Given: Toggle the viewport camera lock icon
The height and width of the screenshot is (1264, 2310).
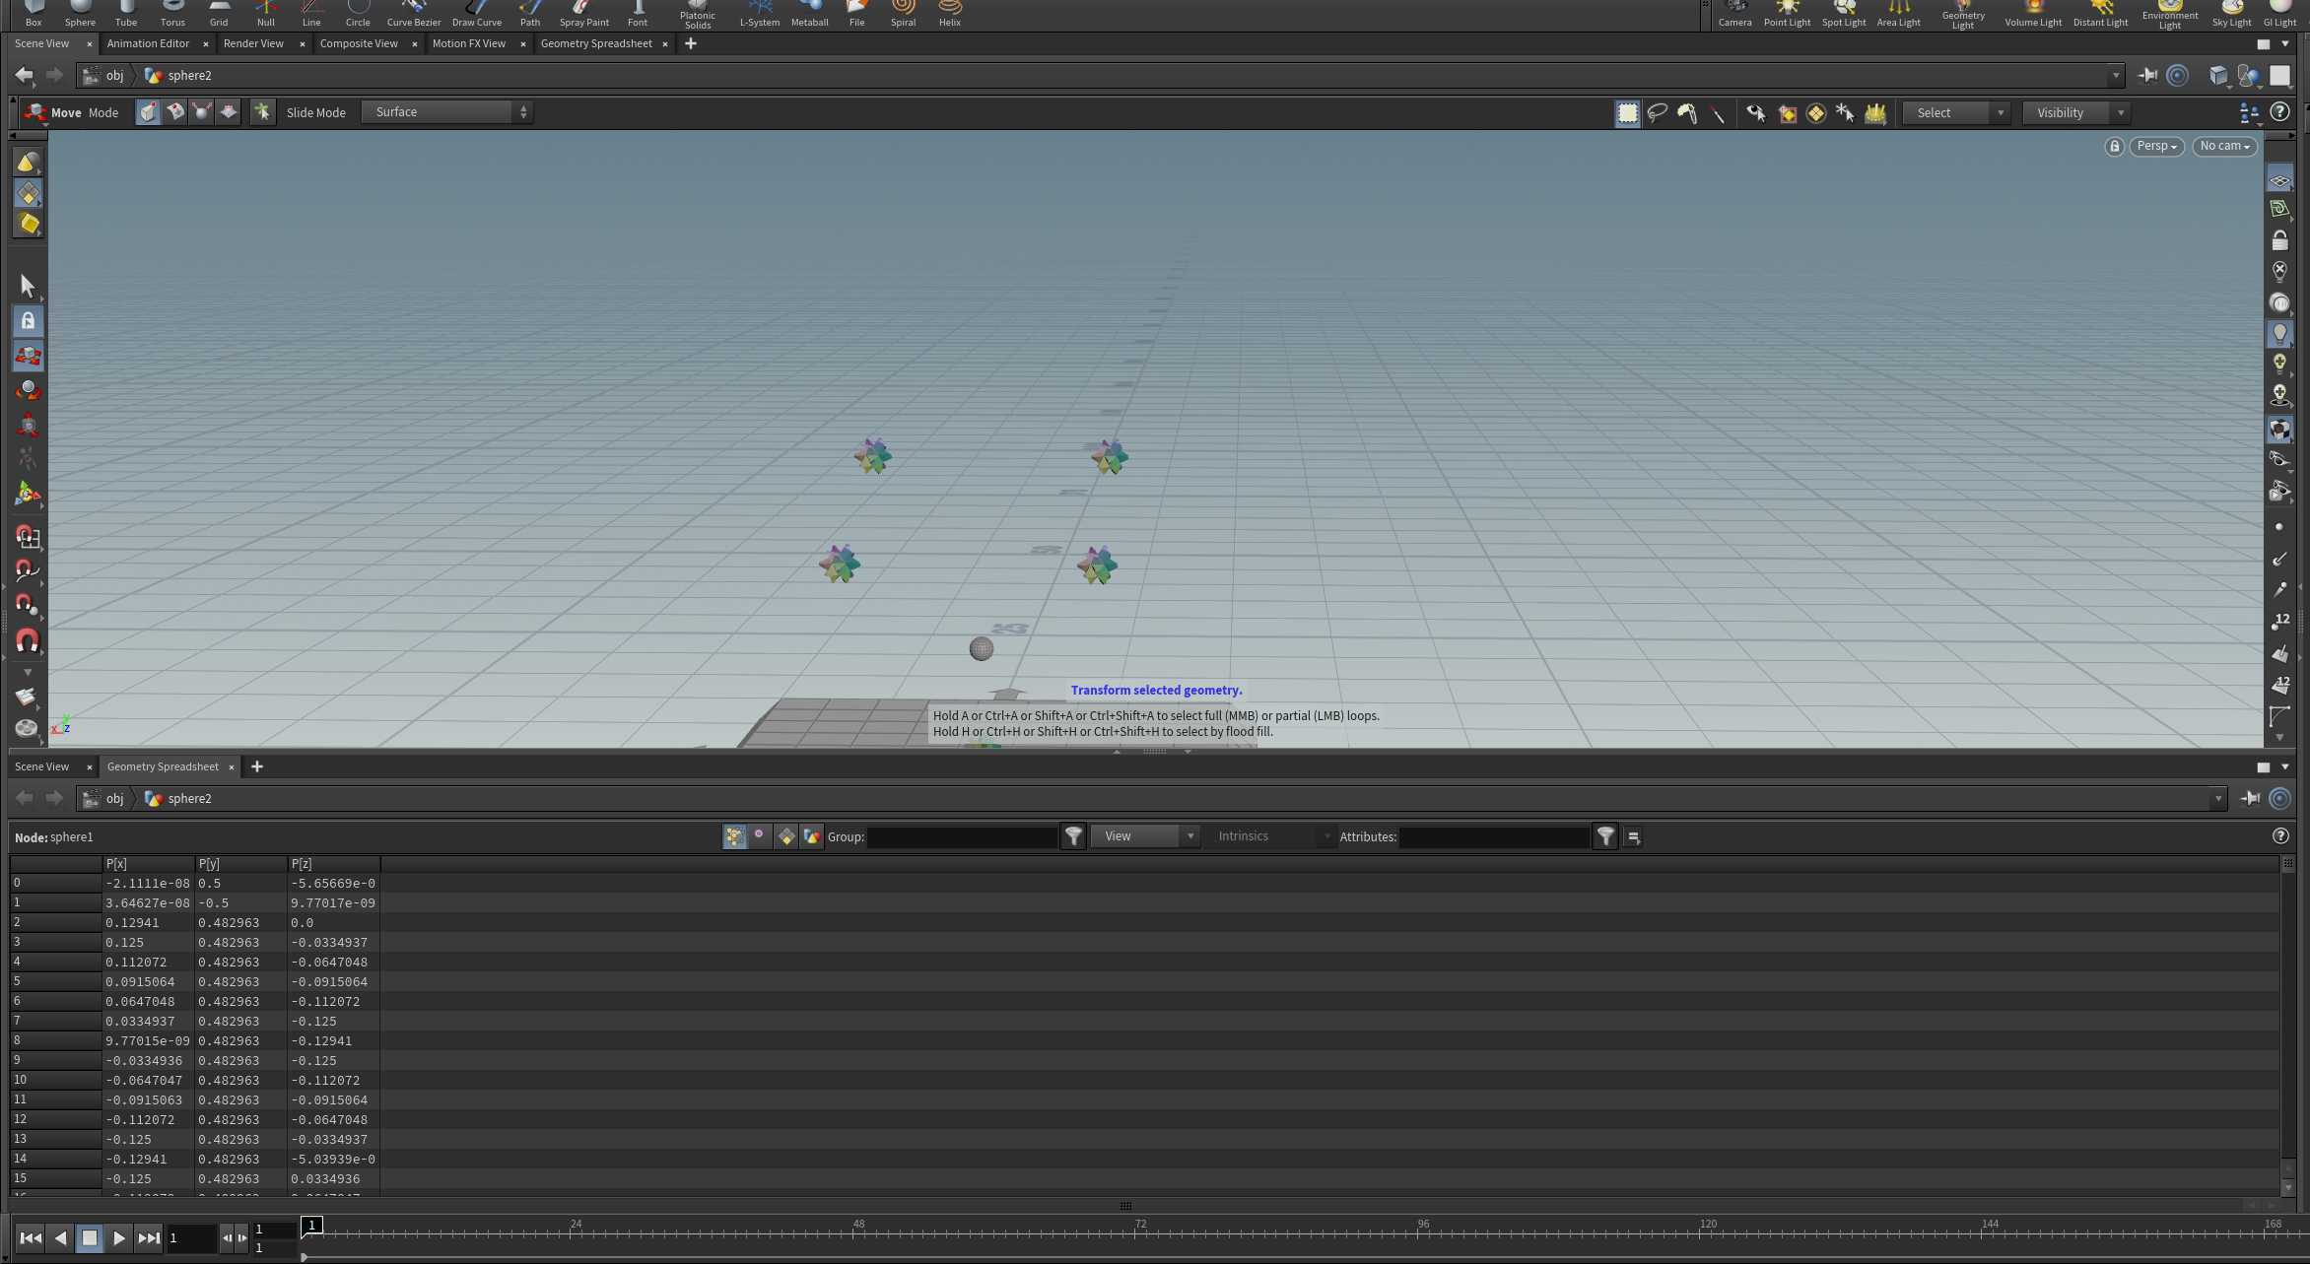Looking at the screenshot, I should coord(2113,146).
